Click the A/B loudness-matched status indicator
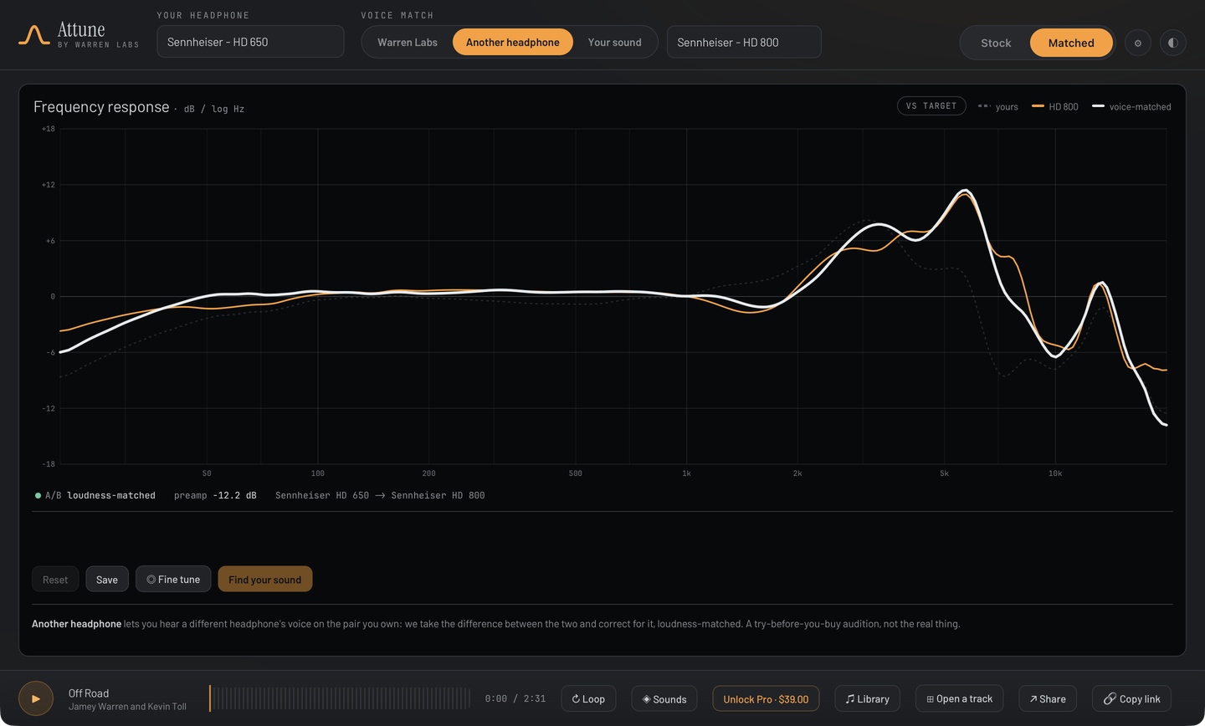1205x726 pixels. click(x=95, y=495)
